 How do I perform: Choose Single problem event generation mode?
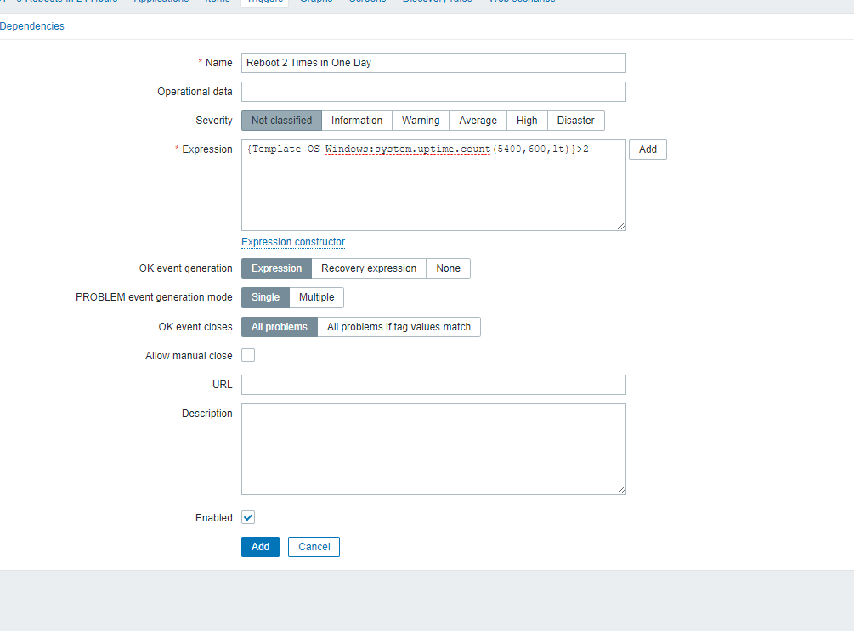click(x=265, y=297)
